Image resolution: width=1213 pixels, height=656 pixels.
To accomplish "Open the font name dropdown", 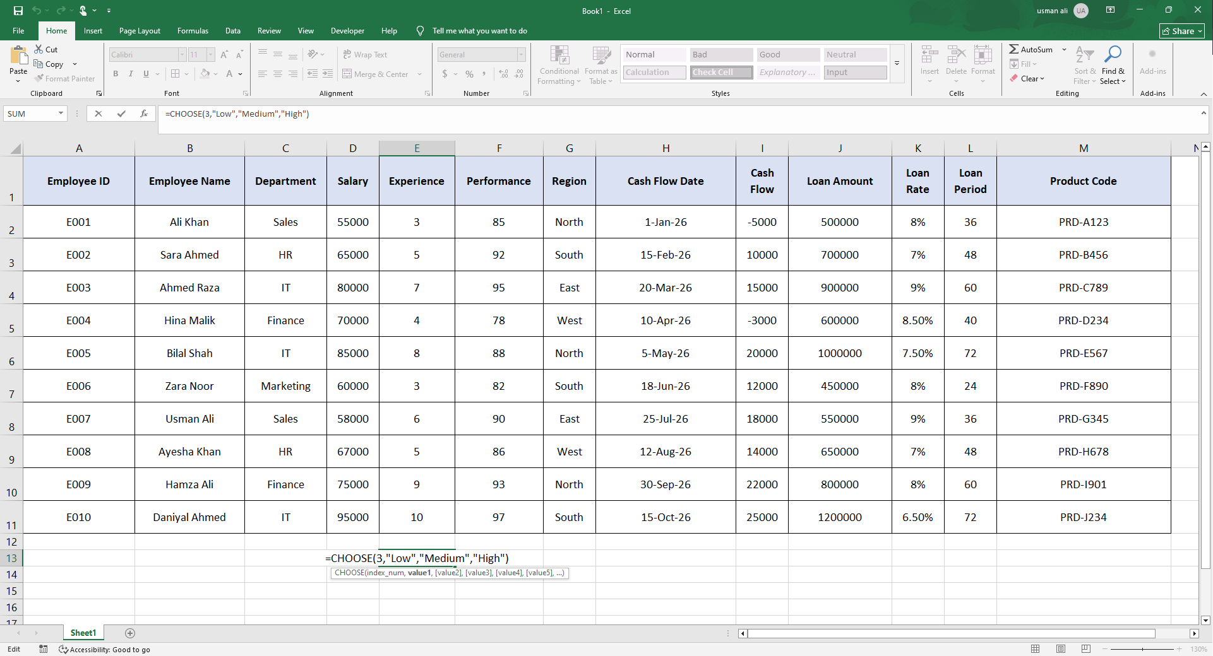I will [x=182, y=55].
